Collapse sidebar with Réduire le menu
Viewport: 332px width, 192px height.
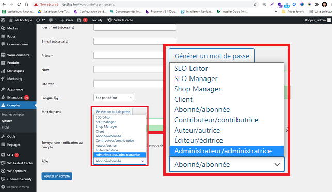[18, 187]
